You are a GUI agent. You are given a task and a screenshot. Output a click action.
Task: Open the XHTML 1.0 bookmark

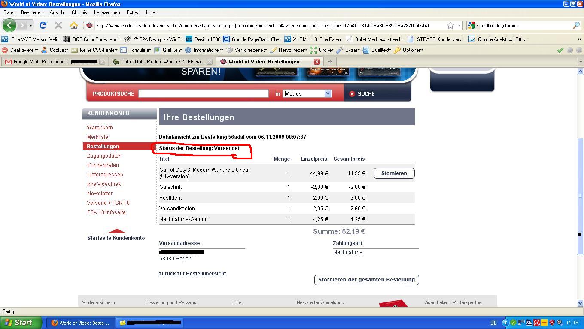tap(314, 39)
